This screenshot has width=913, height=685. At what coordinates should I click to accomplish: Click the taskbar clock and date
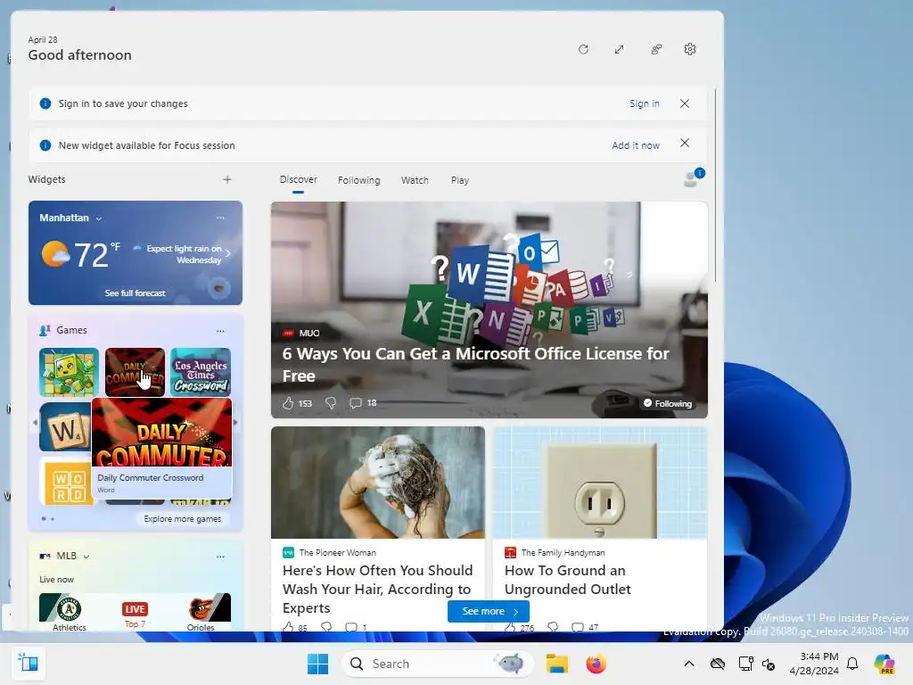[x=813, y=664]
